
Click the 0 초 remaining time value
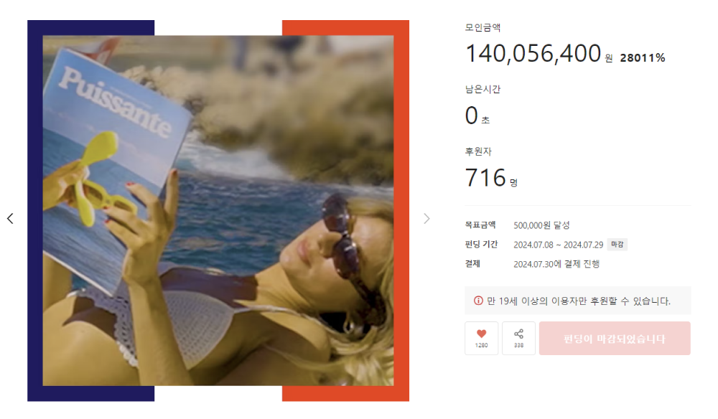[x=477, y=116]
